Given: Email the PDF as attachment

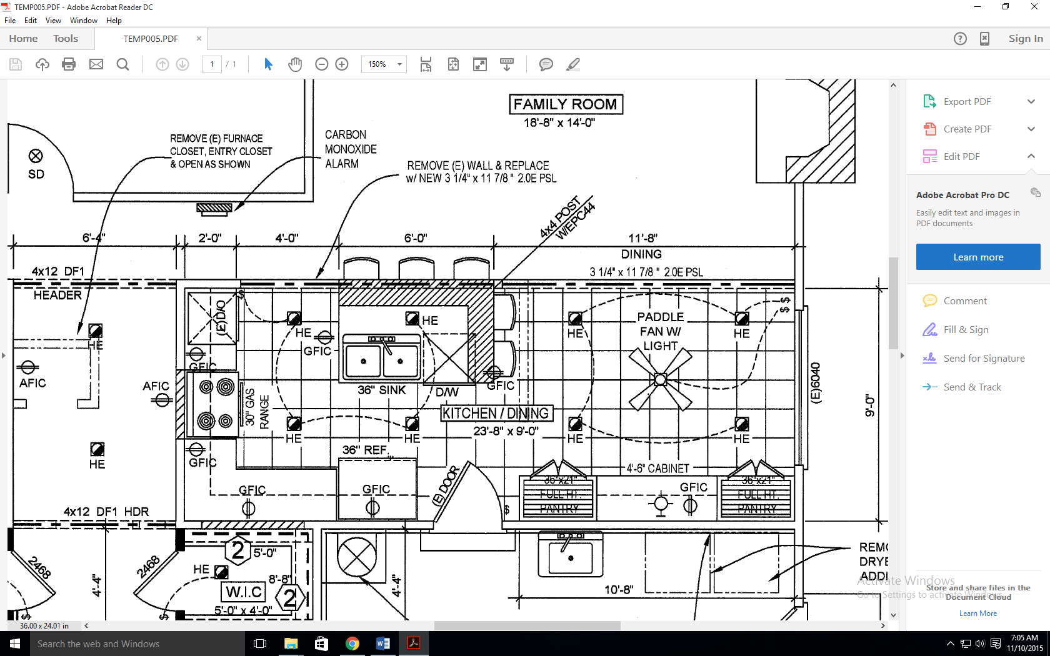Looking at the screenshot, I should 96,64.
